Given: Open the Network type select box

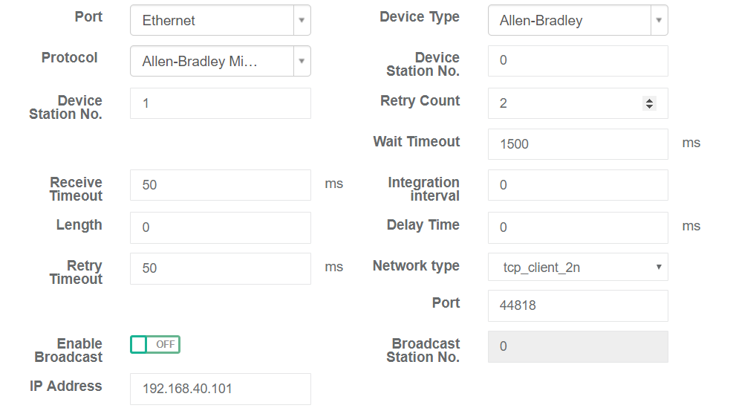Looking at the screenshot, I should (578, 267).
